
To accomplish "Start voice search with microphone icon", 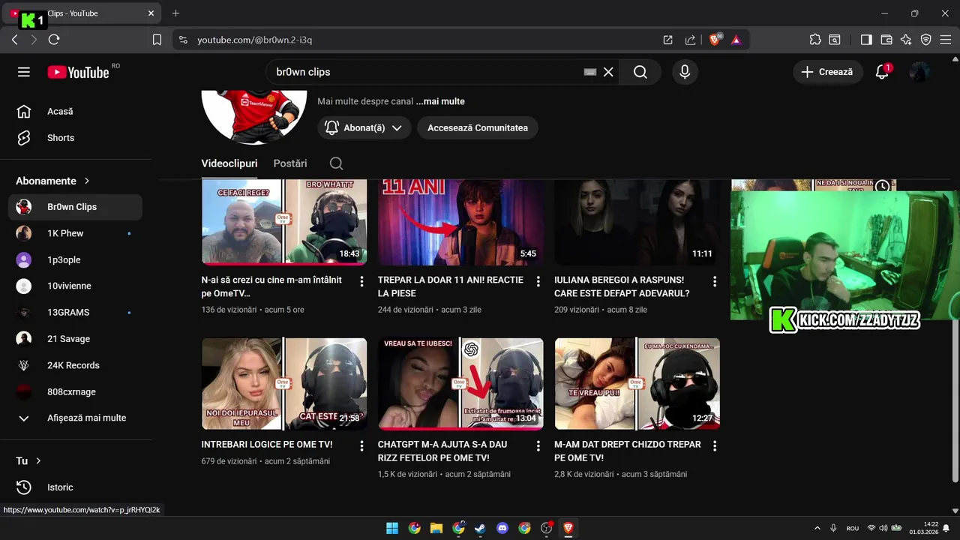I will pos(684,72).
